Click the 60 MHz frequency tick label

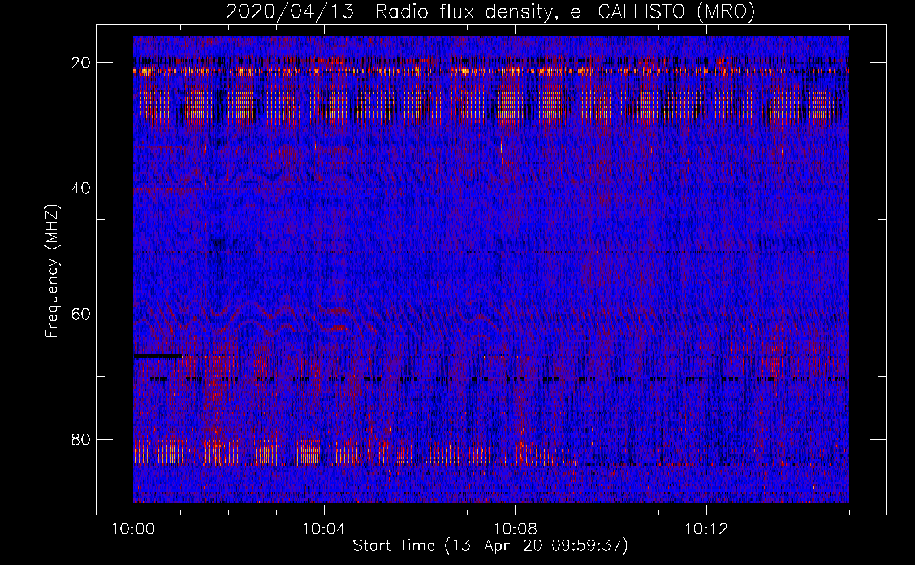[x=81, y=314]
